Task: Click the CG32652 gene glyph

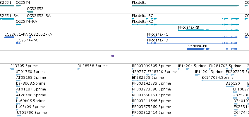Action: tap(30, 12)
